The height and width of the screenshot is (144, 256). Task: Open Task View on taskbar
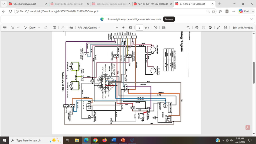click(67, 140)
